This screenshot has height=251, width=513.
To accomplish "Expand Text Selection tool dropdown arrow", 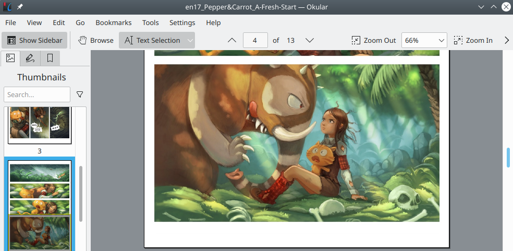I will (x=190, y=40).
